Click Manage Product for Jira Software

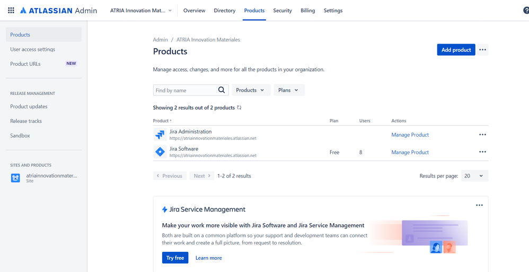(x=410, y=152)
